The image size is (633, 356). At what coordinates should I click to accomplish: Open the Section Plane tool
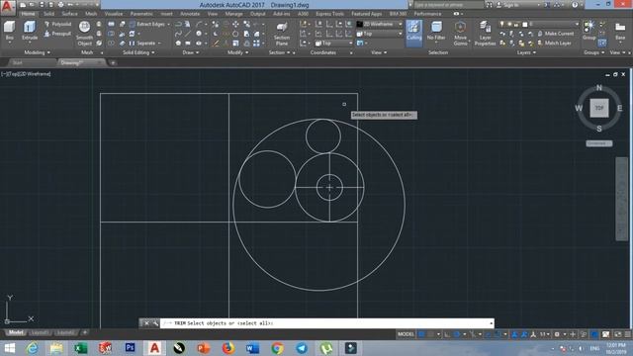tap(281, 33)
